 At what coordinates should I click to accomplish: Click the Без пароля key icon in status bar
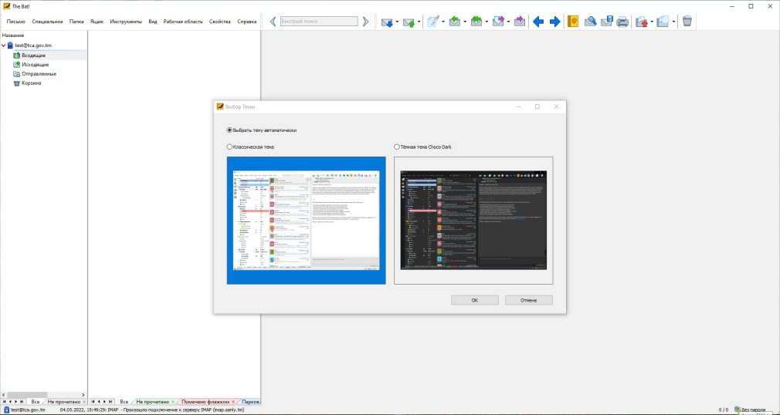point(738,410)
